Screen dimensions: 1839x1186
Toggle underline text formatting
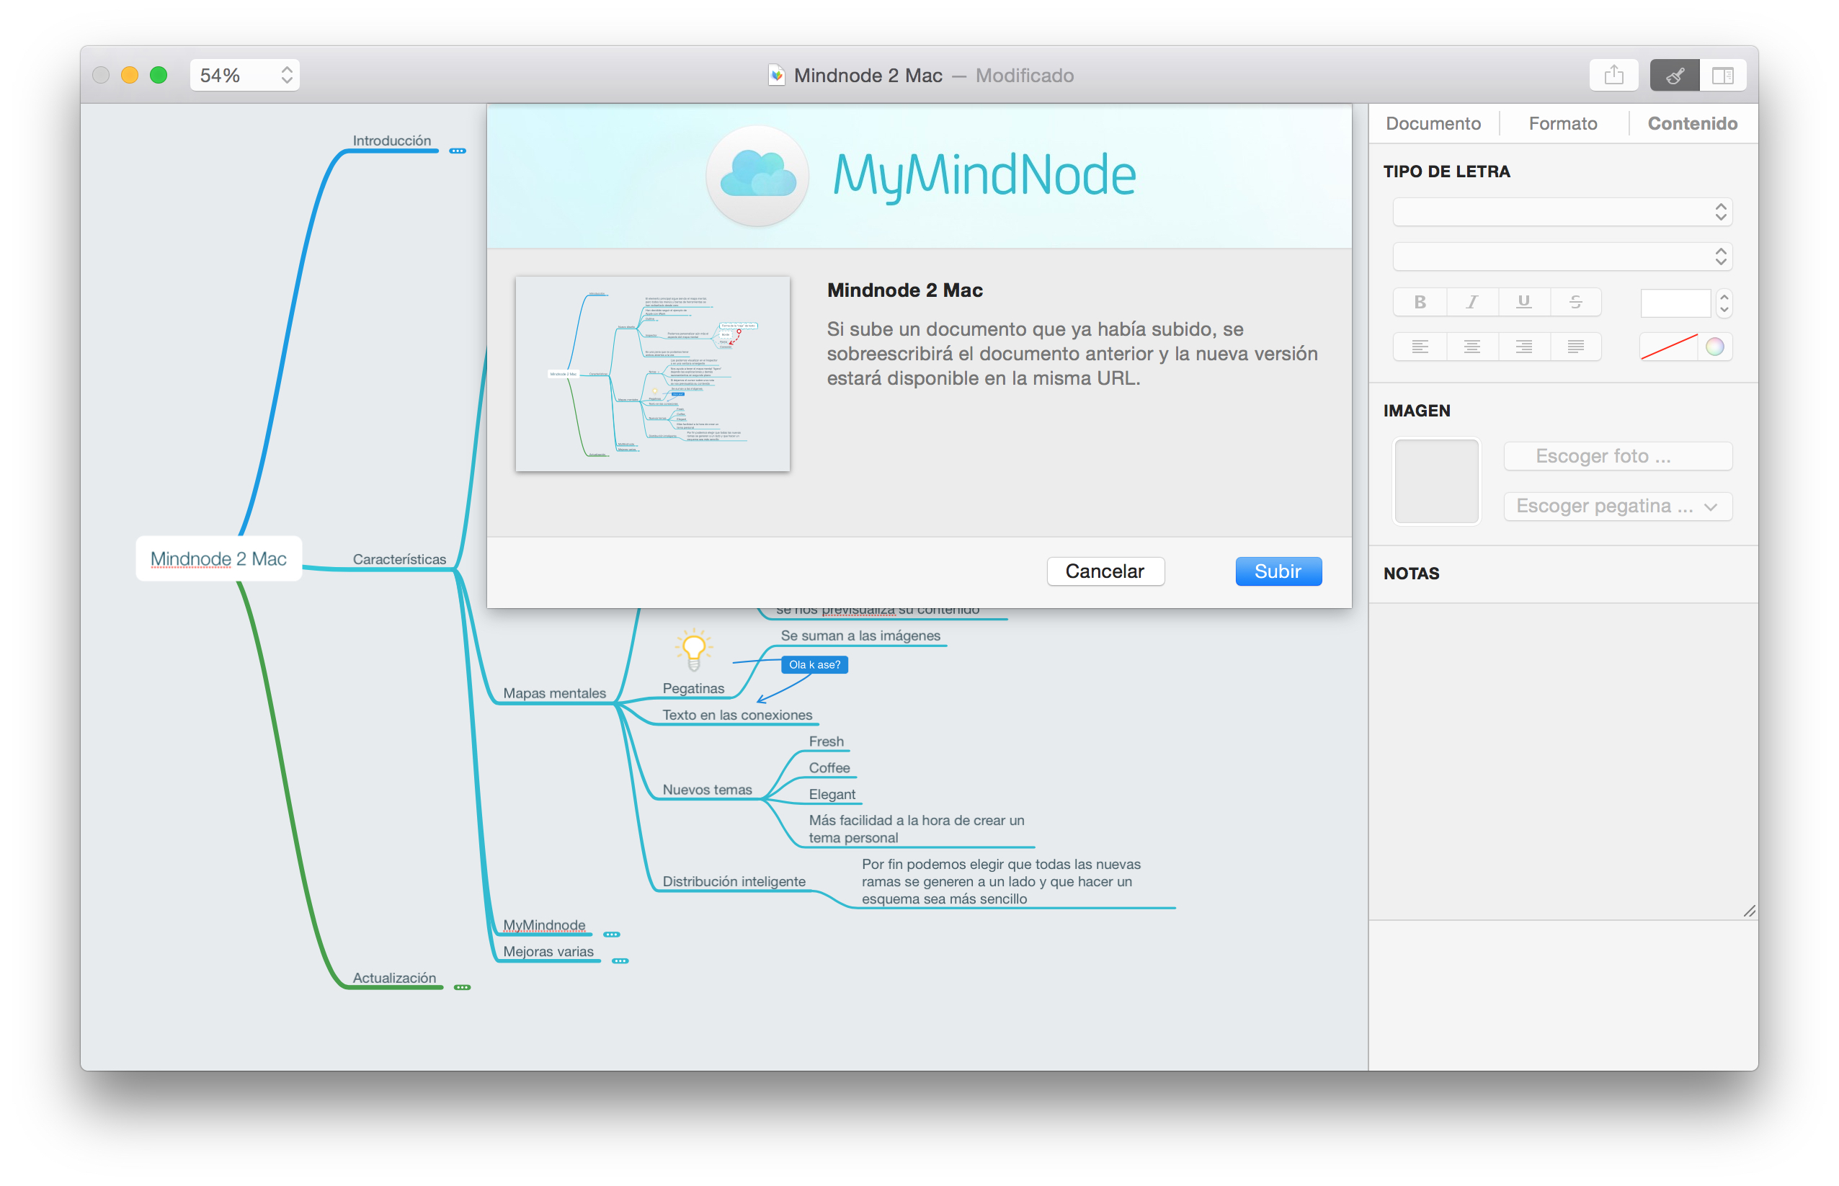click(x=1523, y=302)
